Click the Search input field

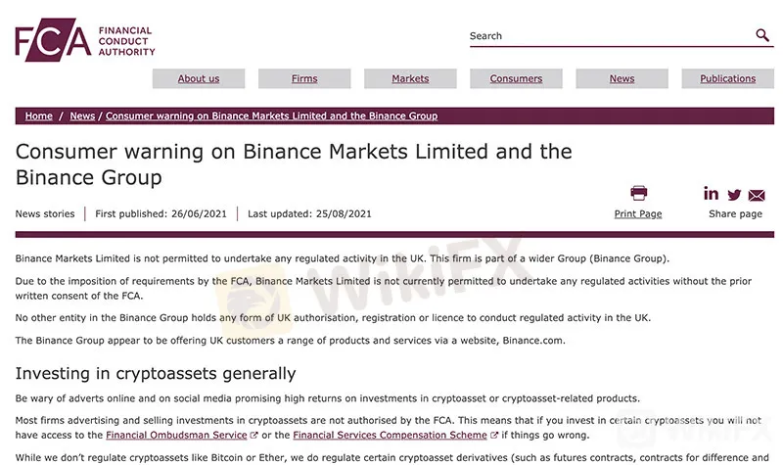coord(609,36)
